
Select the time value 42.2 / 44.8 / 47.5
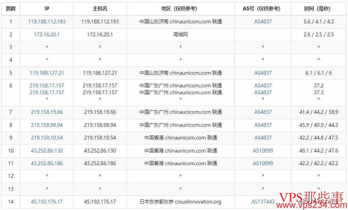point(318,138)
